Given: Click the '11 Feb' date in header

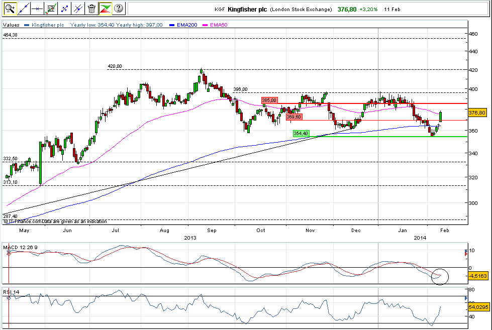Looking at the screenshot, I should click(392, 10).
